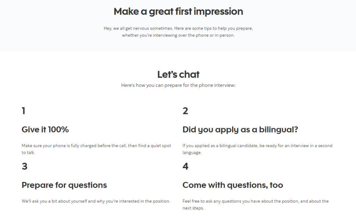Screen dimensions: 356x223
Task: Click the 'to talk.' line under Give it 100%
Action: coord(28,153)
